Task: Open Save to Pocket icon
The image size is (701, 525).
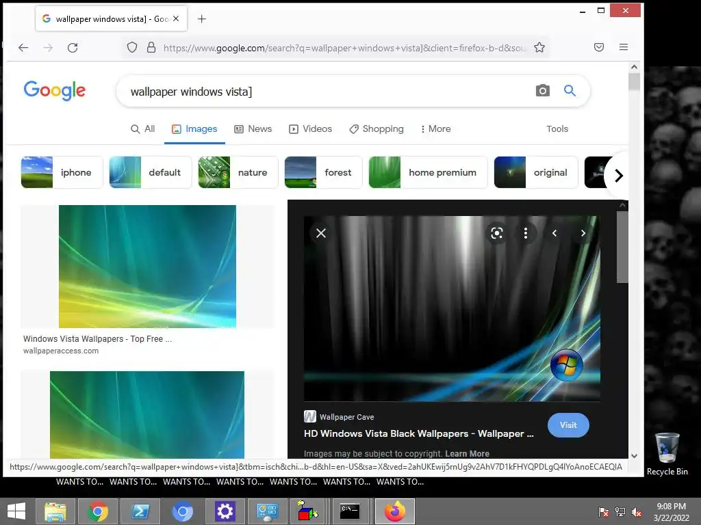Action: (598, 47)
